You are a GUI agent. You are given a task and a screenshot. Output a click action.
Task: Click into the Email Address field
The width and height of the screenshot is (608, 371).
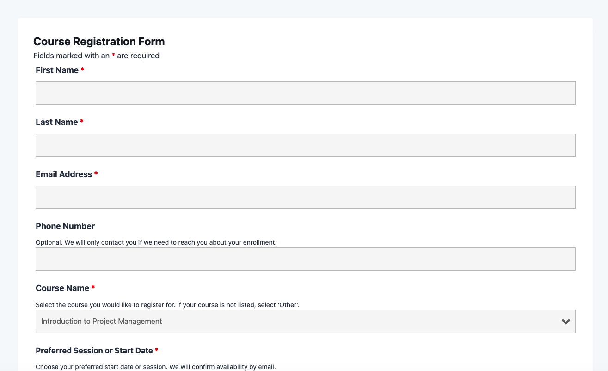point(305,197)
